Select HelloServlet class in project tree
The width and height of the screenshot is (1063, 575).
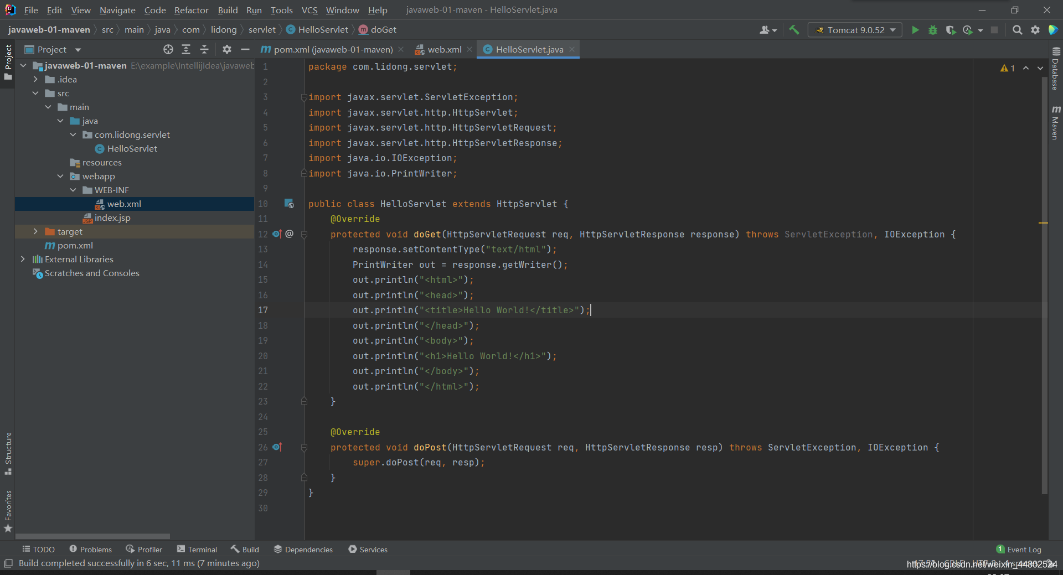tap(132, 148)
